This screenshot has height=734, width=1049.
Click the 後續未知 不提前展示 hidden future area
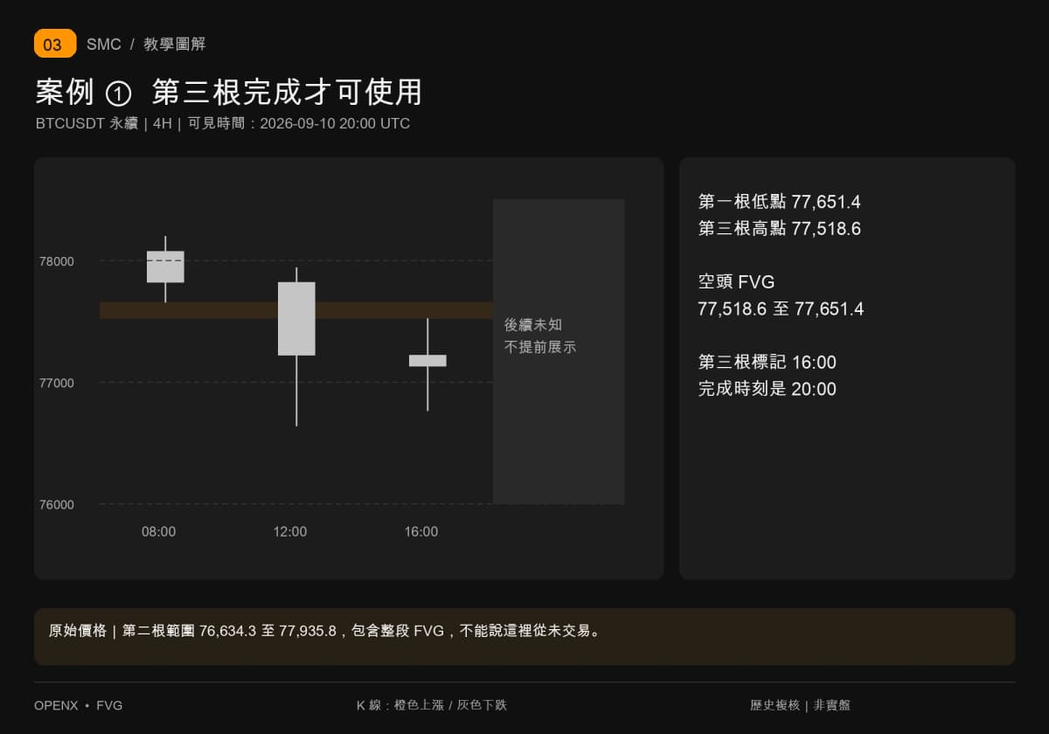[x=559, y=351]
